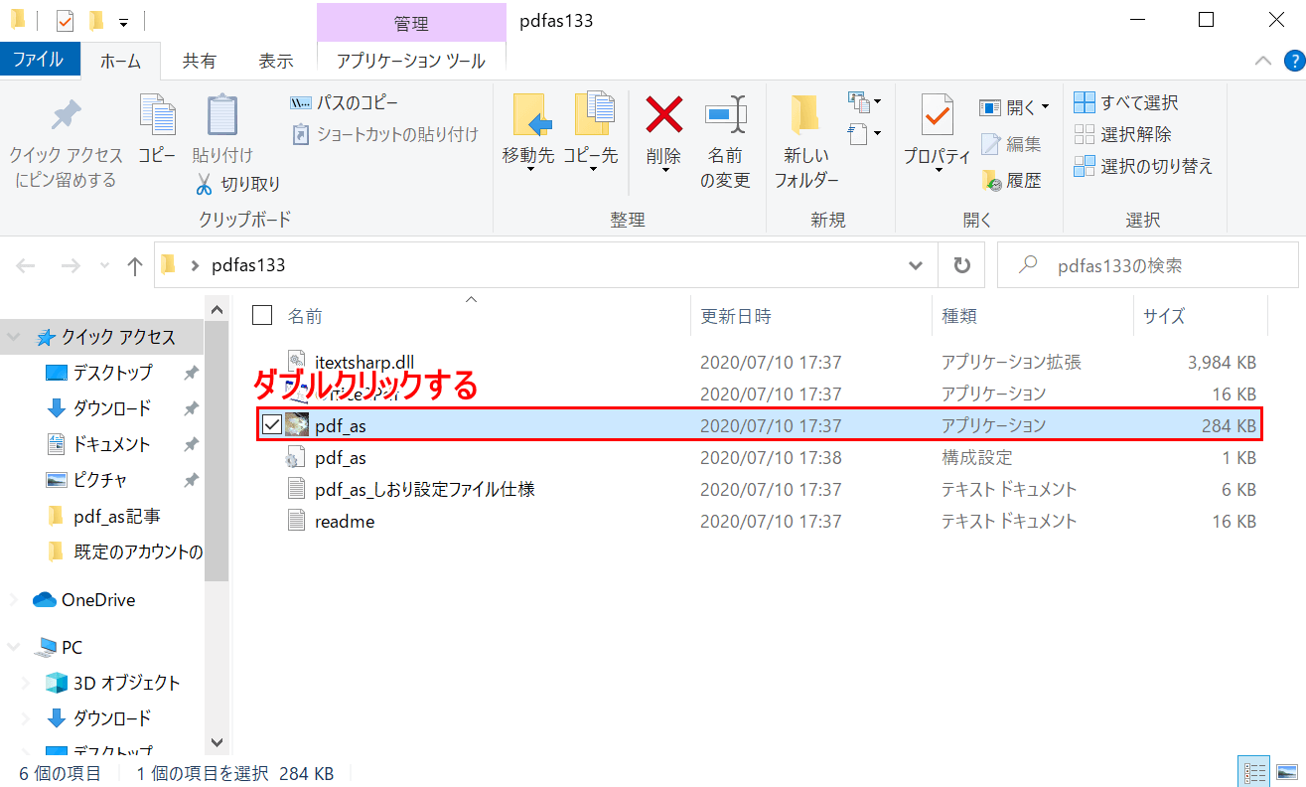Go back with the left arrow
The height and width of the screenshot is (787, 1306).
[26, 266]
